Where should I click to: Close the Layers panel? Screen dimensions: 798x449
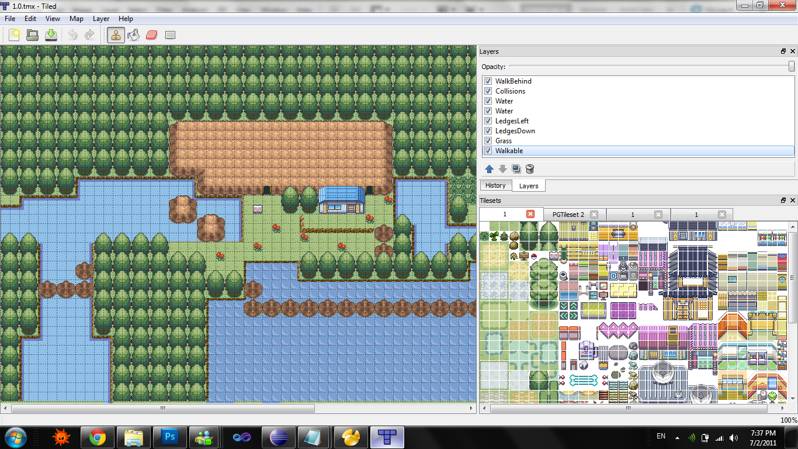tap(792, 51)
